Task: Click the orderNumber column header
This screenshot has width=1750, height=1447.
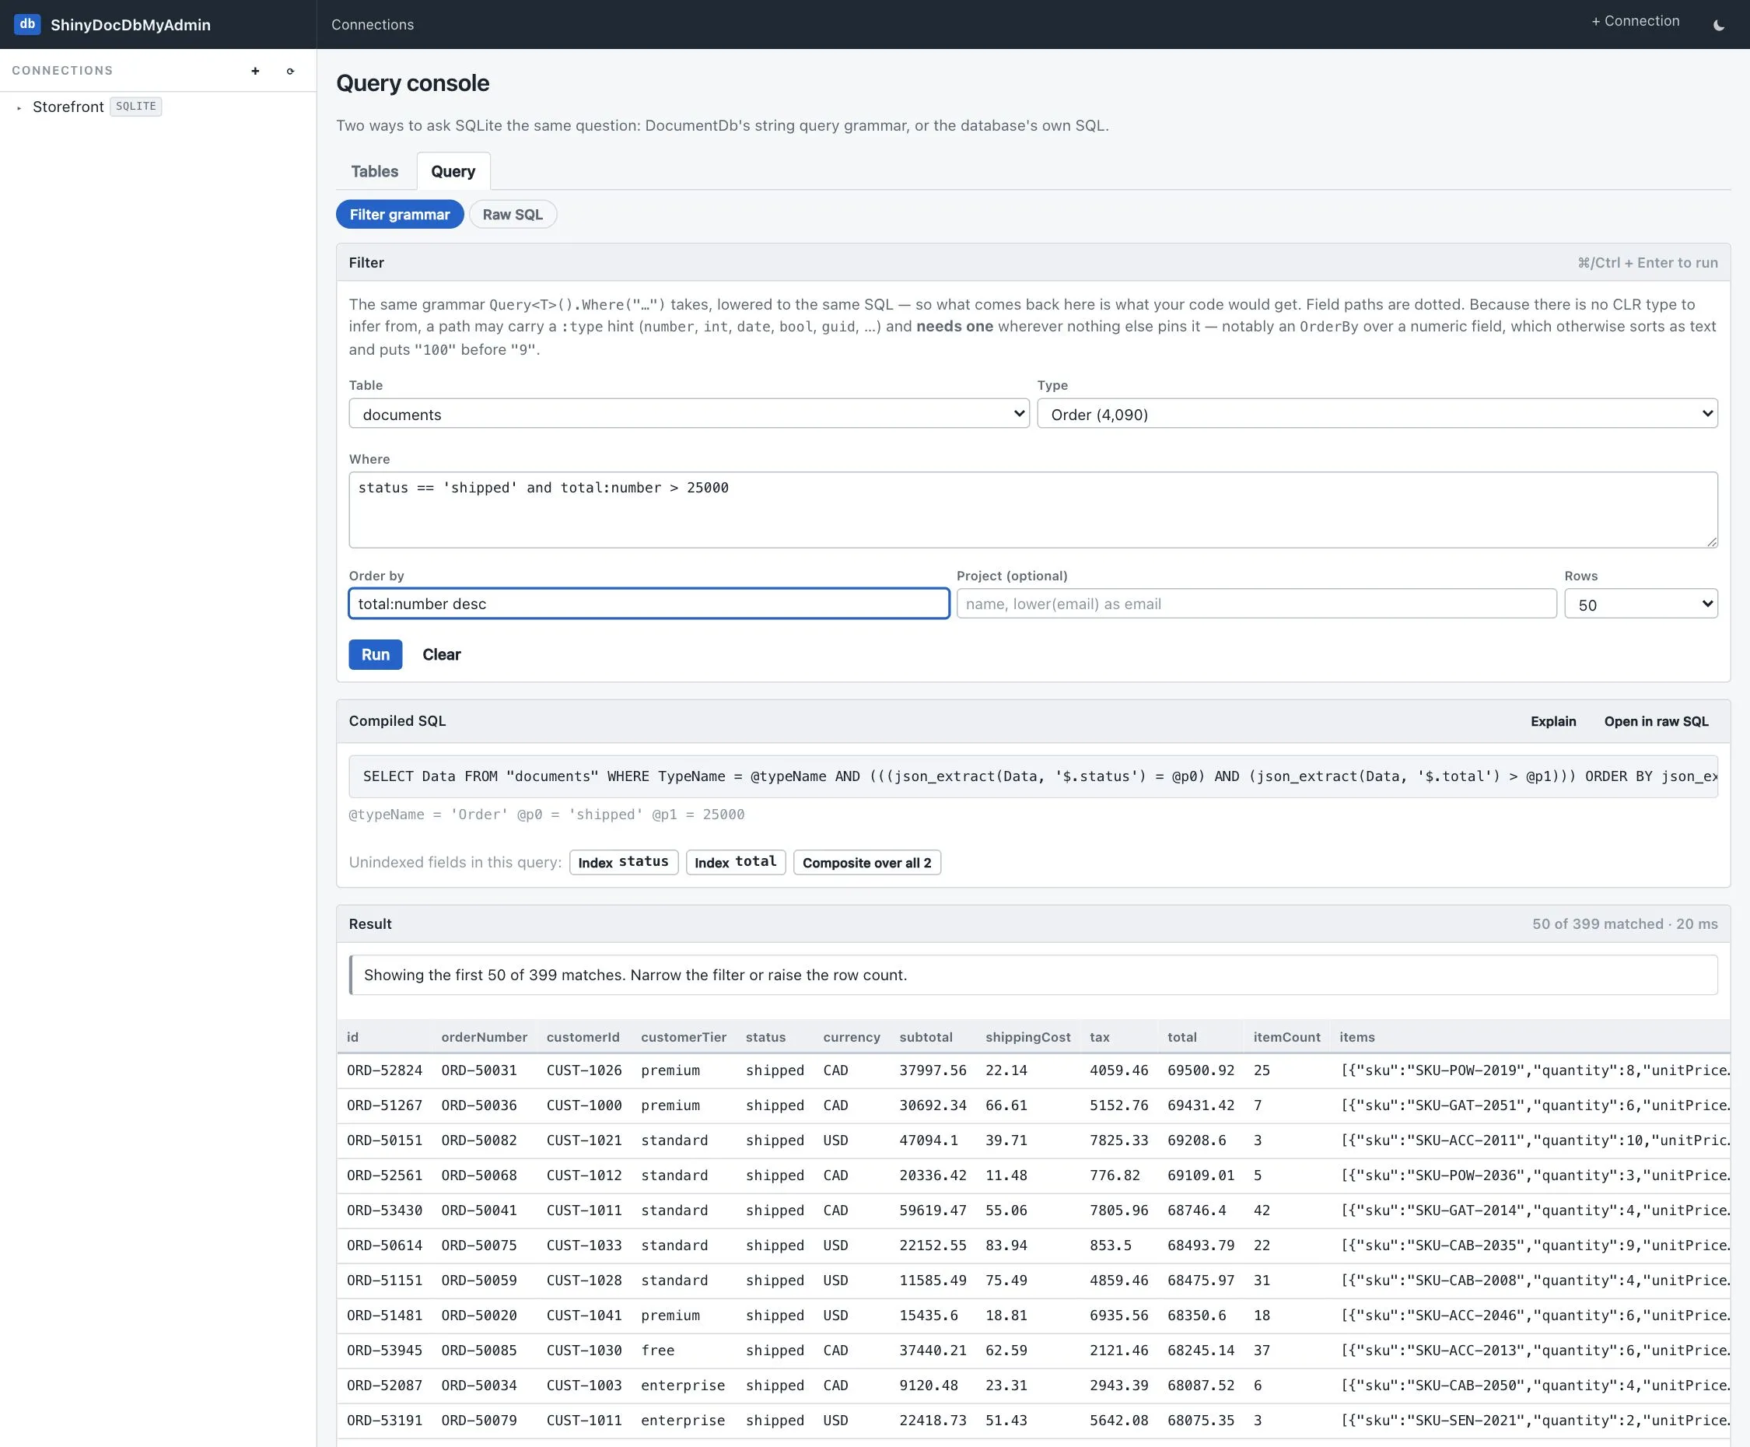Action: point(484,1038)
